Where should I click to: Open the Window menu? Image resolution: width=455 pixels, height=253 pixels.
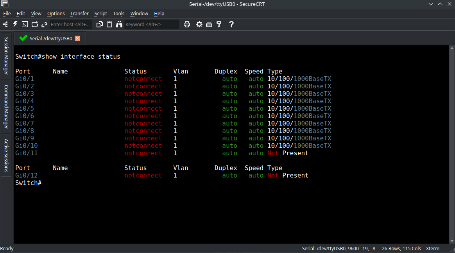coord(139,14)
